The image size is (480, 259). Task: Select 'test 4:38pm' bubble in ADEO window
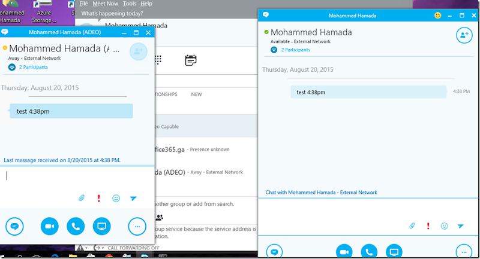[71, 111]
